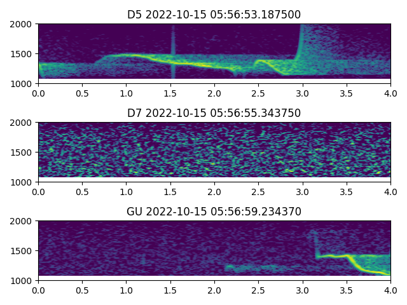This screenshot has height=305, width=407.
Task: Click the 3.5 x-axis label under GU plot
Action: click(x=347, y=290)
